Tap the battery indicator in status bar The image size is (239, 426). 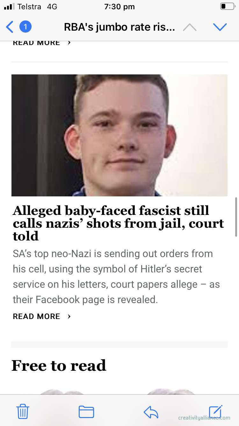click(227, 6)
